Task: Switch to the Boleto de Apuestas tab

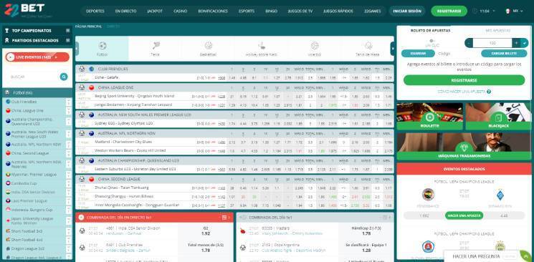Action: 430,31
